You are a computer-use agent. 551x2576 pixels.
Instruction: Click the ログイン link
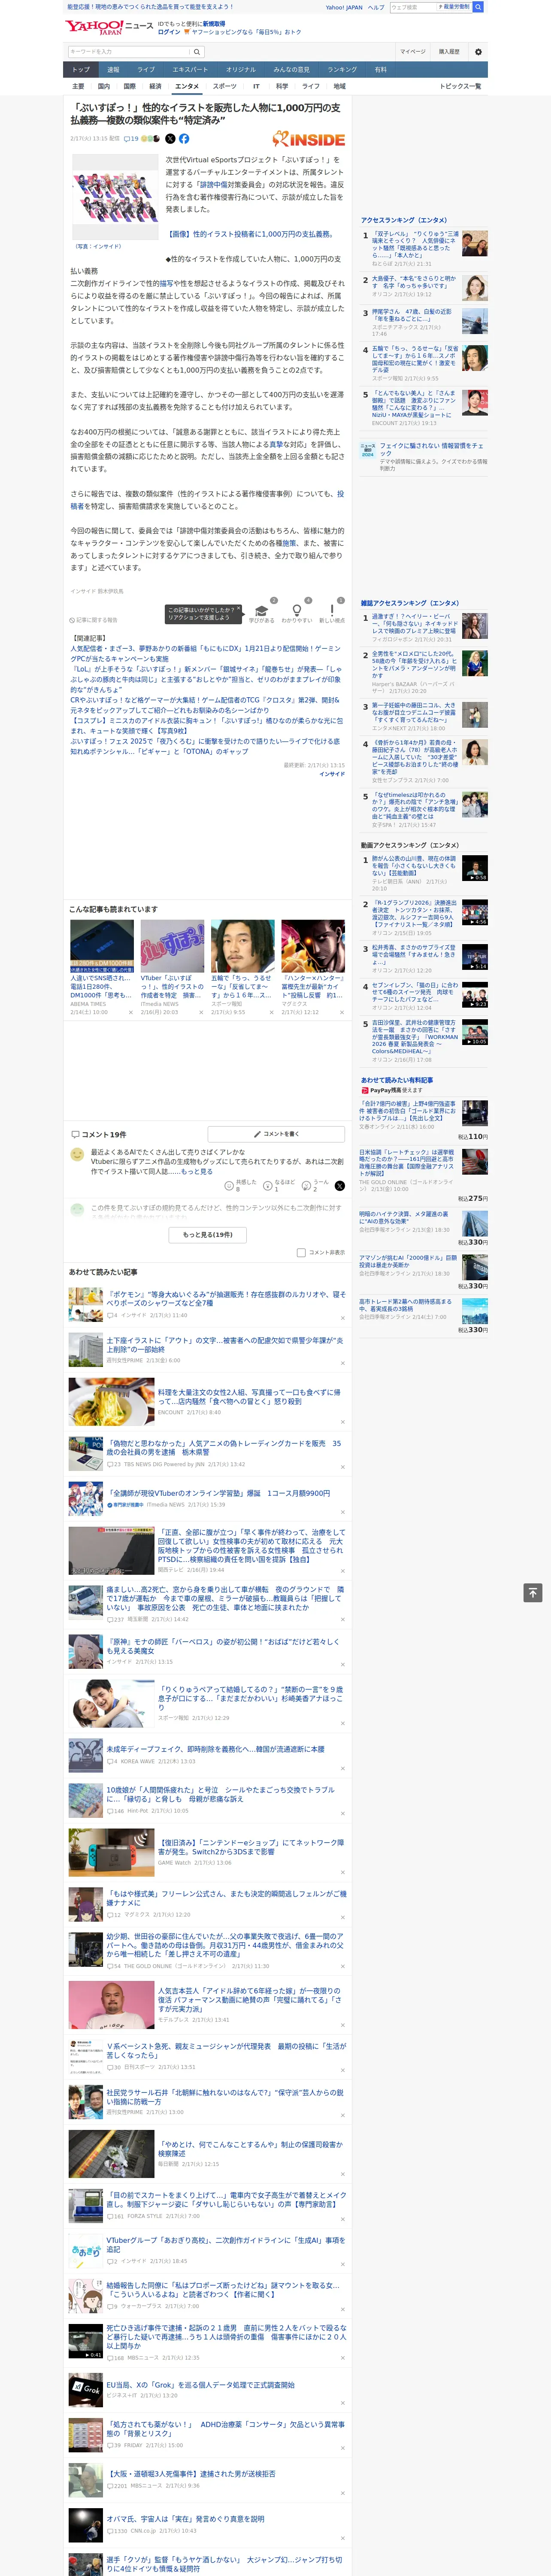pos(169,32)
